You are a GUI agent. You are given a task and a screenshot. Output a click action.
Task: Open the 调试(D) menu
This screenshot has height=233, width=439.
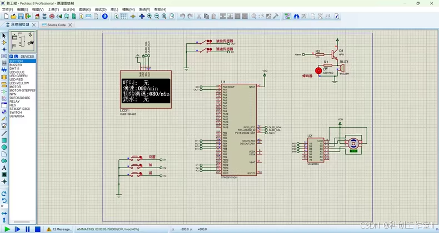101,9
